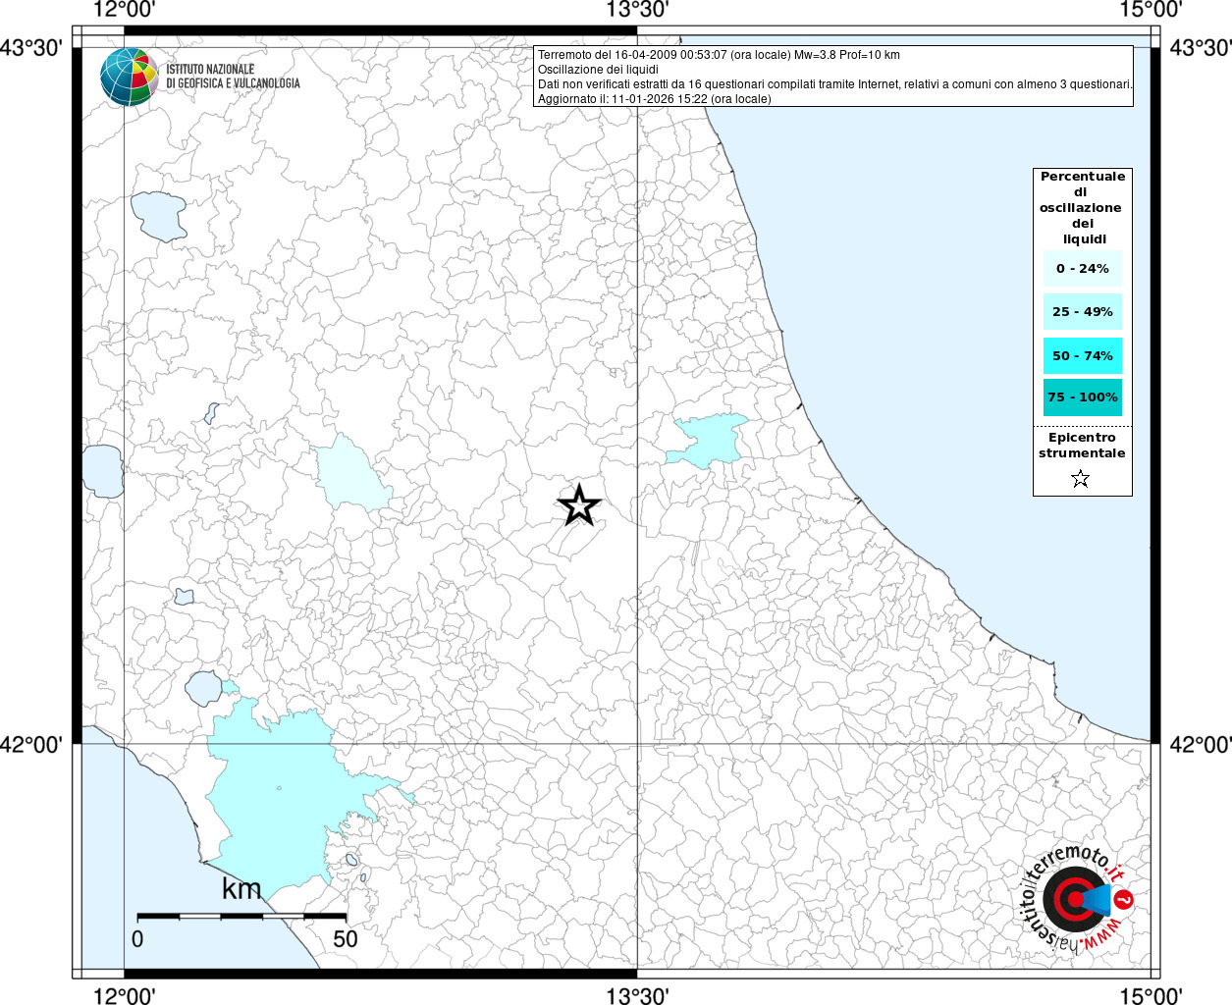Screen dimensions: 1232x1005
Task: Click the INGV globe logo
Action: point(130,77)
